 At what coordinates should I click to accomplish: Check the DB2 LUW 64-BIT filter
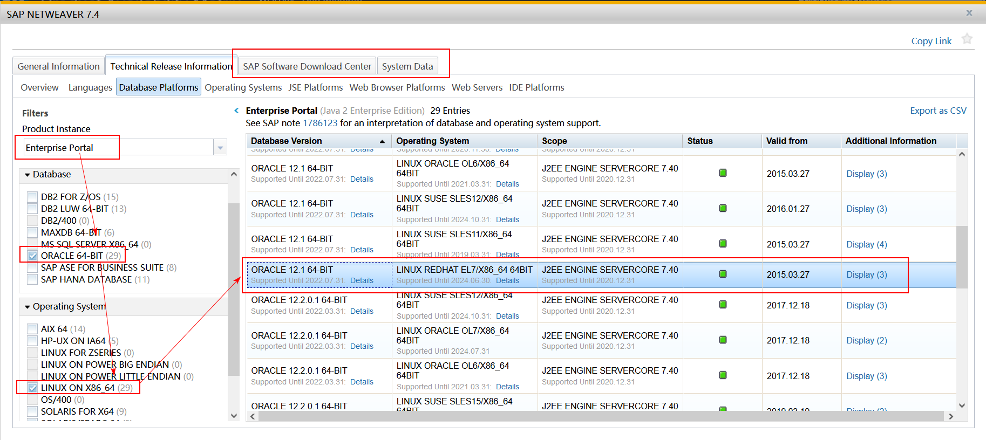click(32, 209)
